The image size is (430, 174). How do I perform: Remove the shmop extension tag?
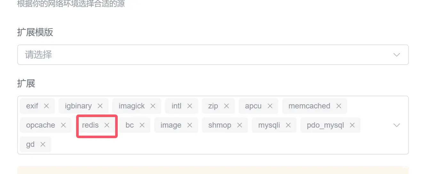click(x=240, y=125)
